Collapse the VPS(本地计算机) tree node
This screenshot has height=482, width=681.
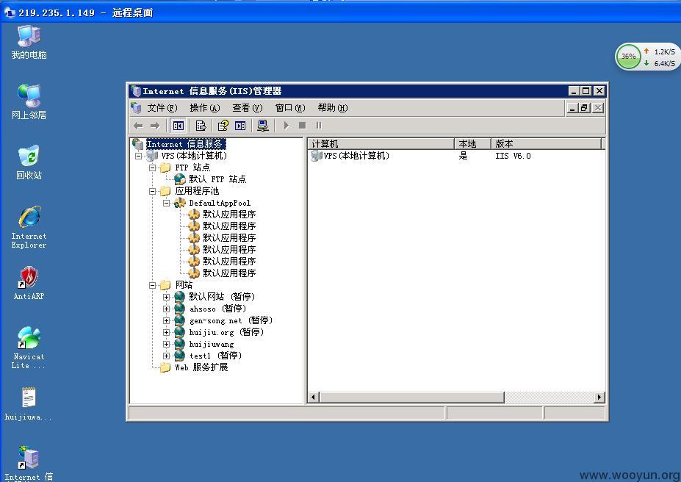pyautogui.click(x=139, y=156)
